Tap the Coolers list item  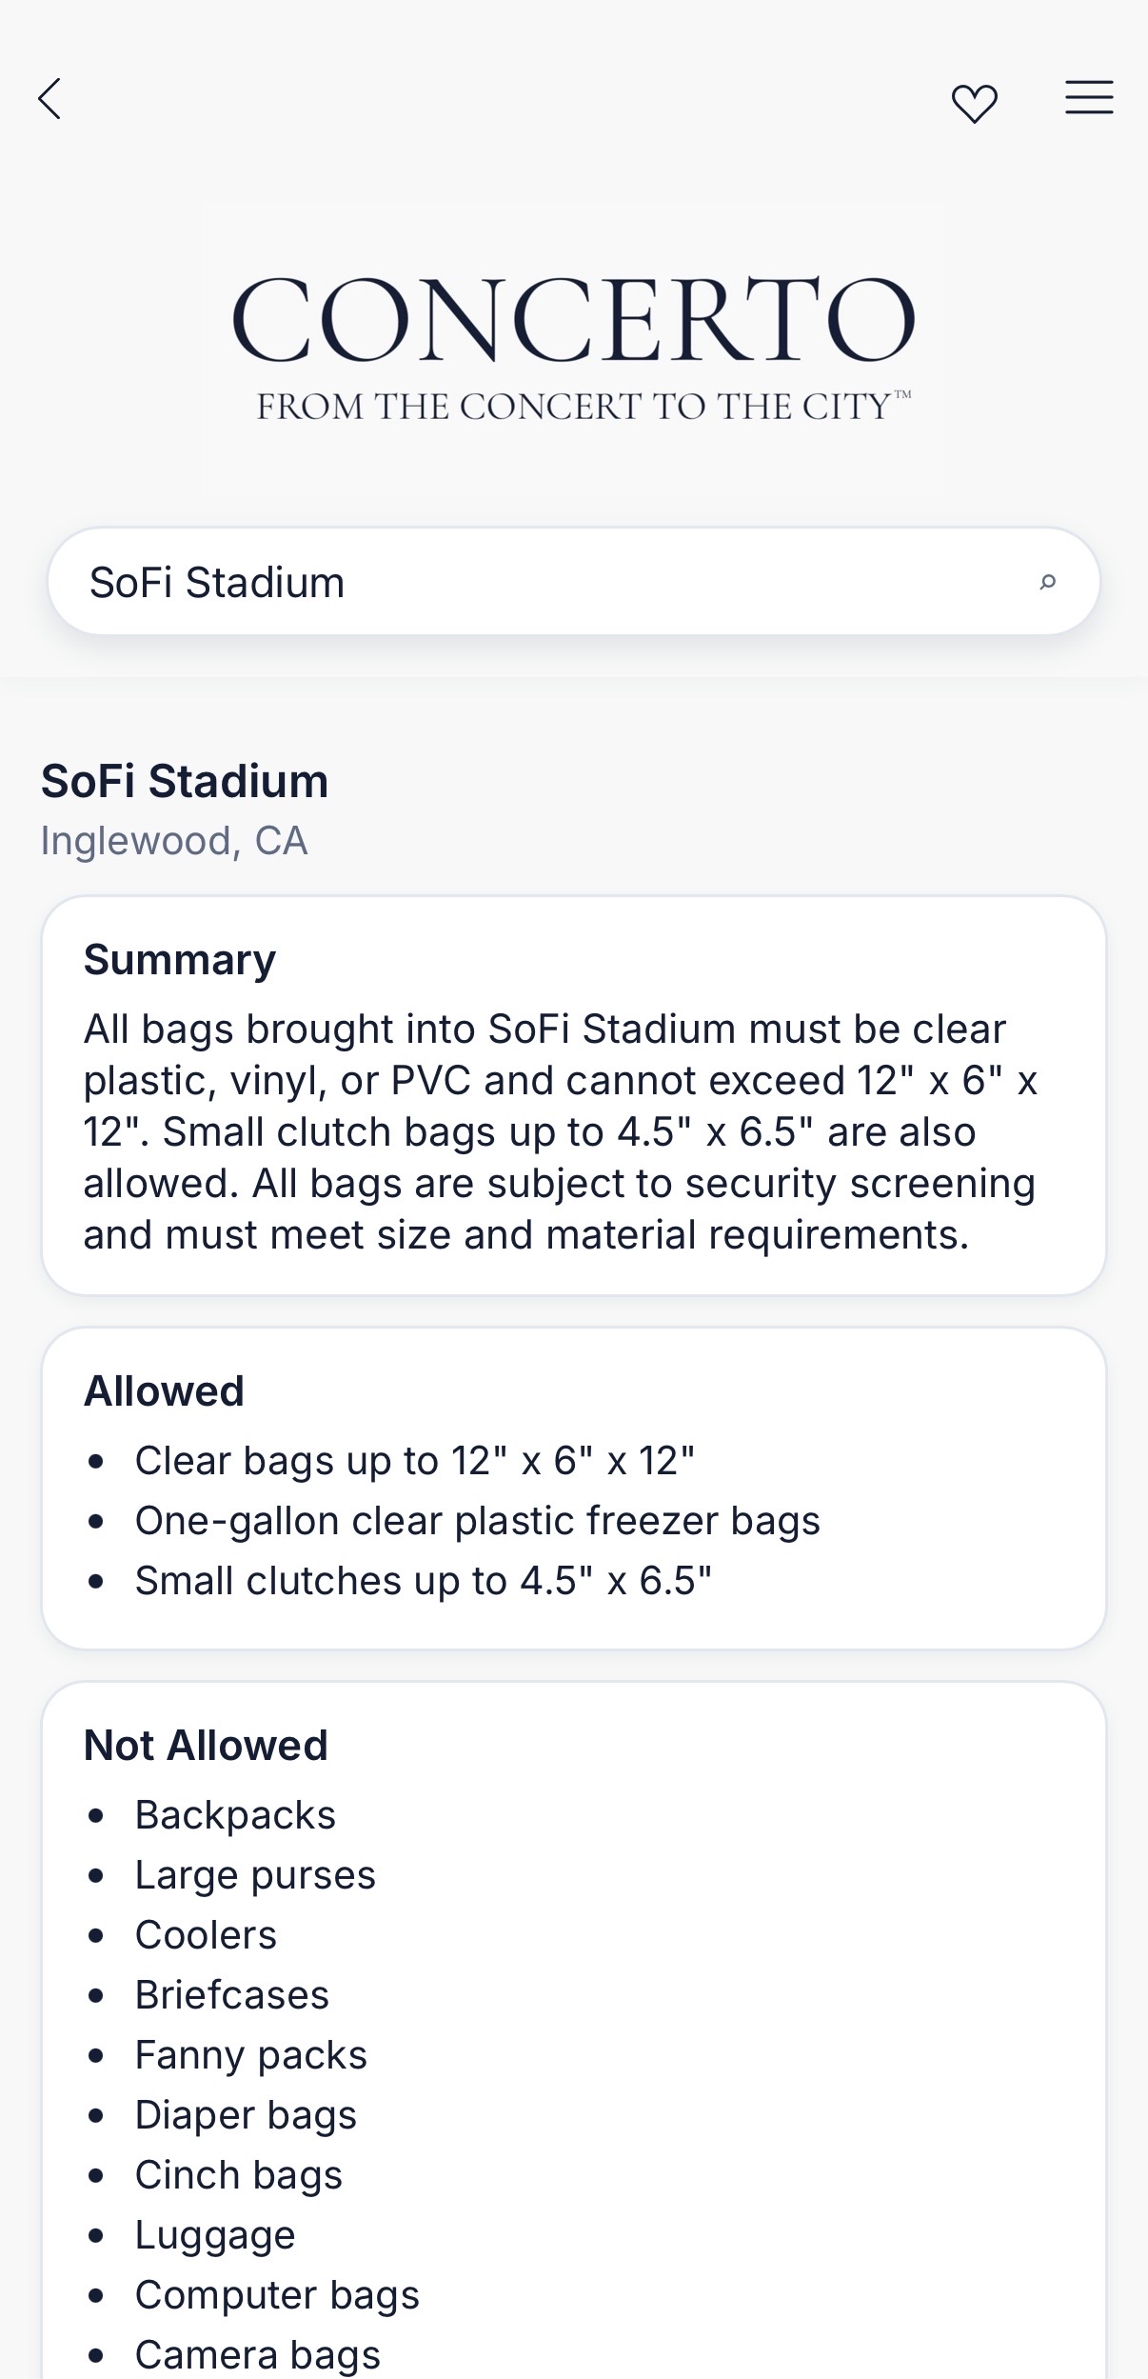pyautogui.click(x=206, y=1935)
